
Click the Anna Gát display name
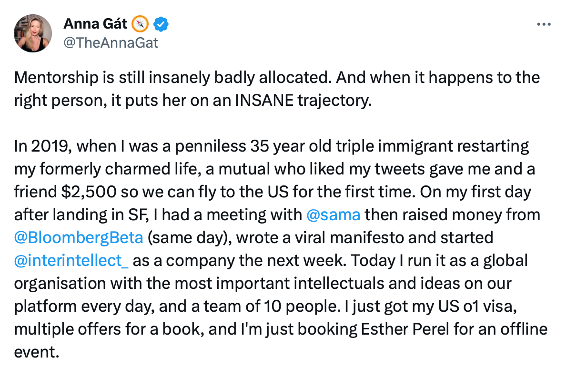pos(95,24)
